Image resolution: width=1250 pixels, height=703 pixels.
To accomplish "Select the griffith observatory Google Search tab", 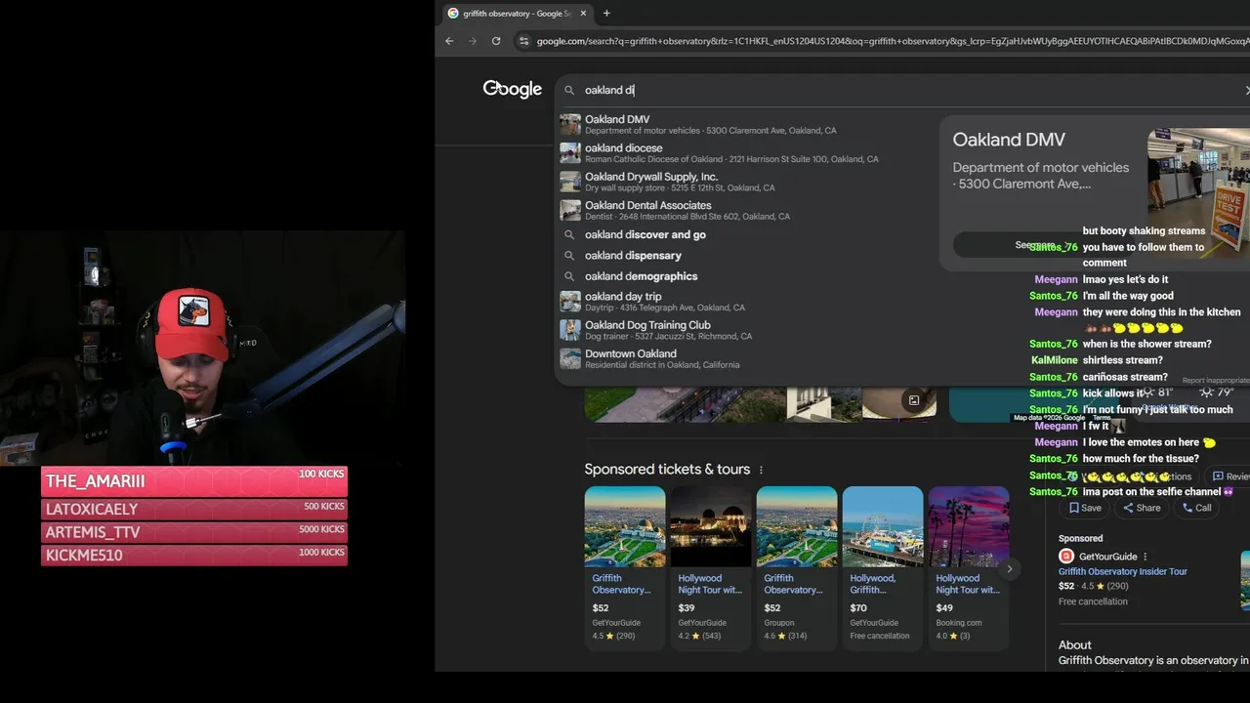I will pyautogui.click(x=517, y=13).
